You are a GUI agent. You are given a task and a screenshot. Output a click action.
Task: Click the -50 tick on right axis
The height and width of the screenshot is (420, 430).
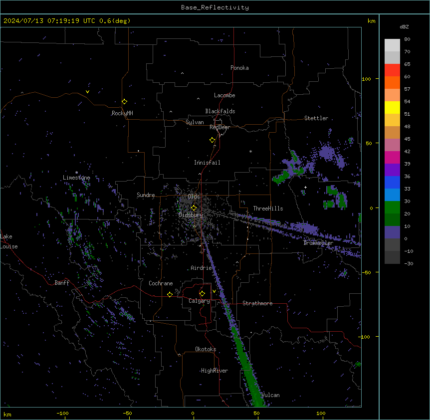(366, 272)
